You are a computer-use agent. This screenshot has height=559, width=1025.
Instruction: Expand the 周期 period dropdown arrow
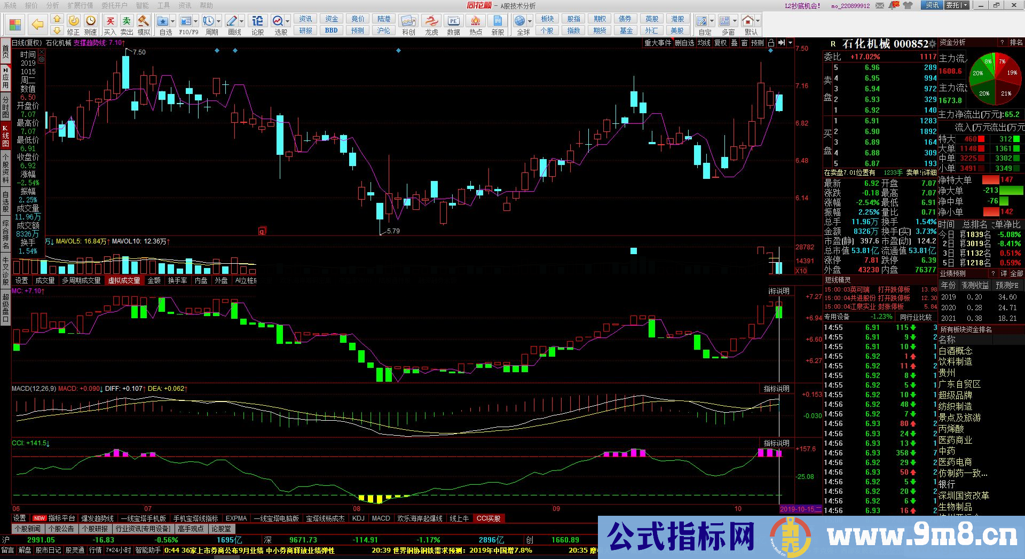219,21
